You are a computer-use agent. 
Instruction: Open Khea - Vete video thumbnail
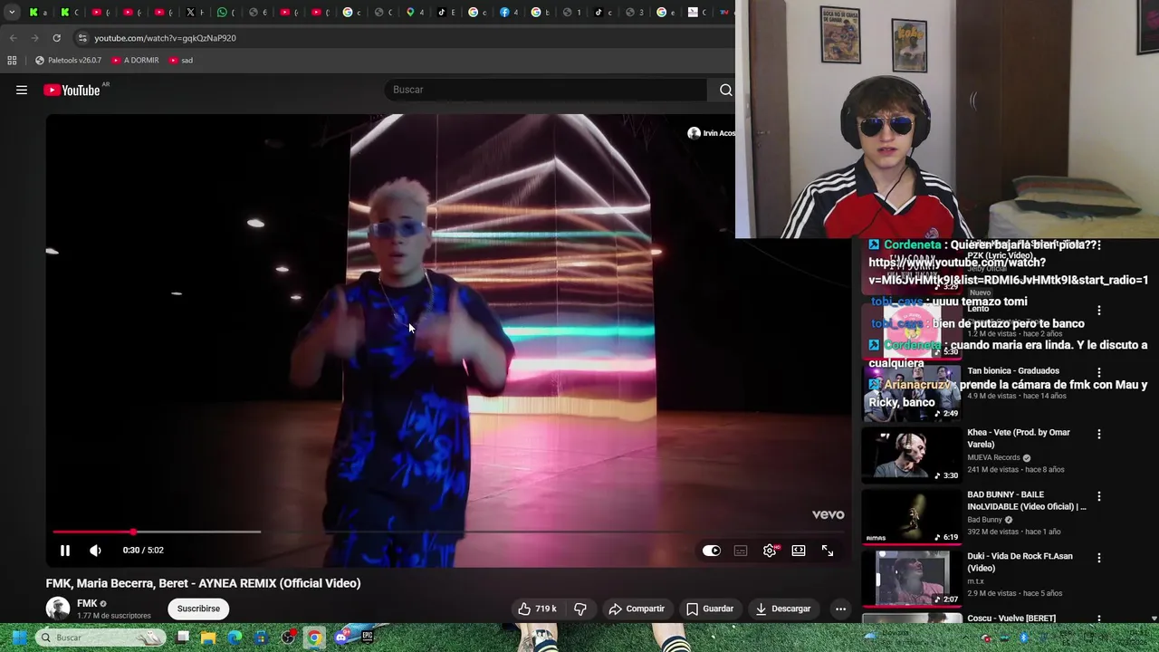912,455
